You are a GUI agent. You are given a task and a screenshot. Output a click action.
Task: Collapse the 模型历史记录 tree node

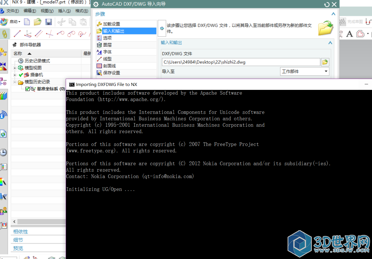(x=15, y=82)
